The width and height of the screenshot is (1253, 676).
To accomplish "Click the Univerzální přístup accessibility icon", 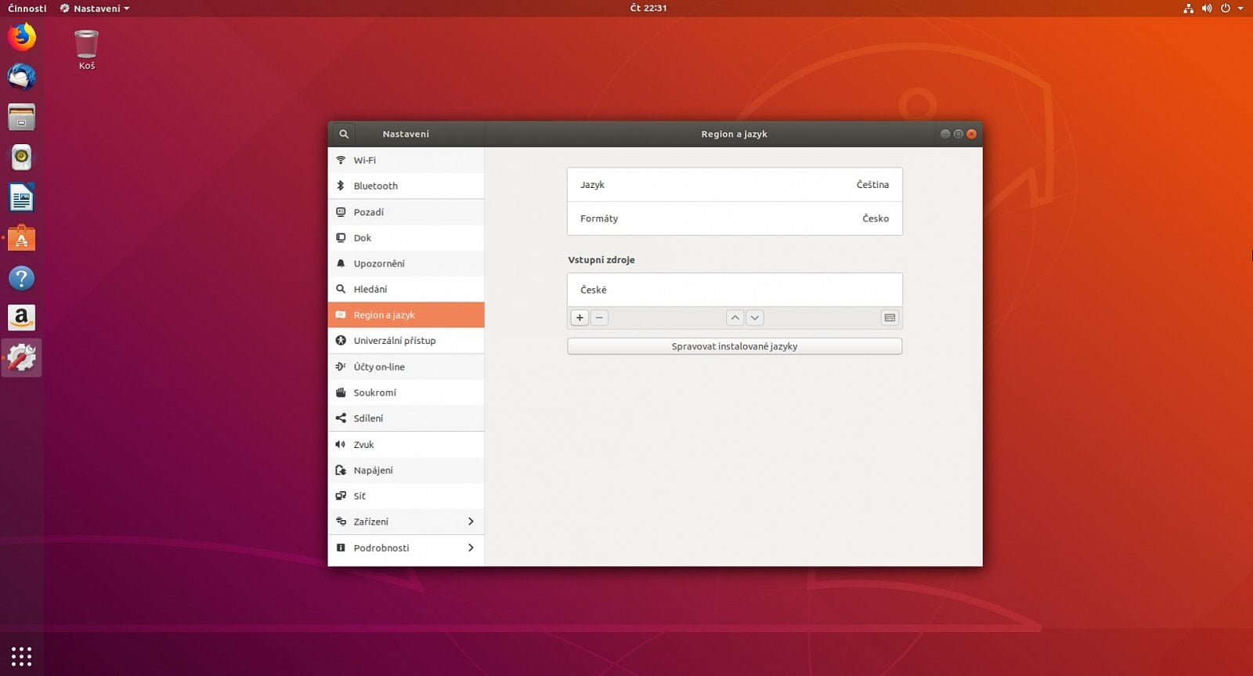I will tap(341, 341).
